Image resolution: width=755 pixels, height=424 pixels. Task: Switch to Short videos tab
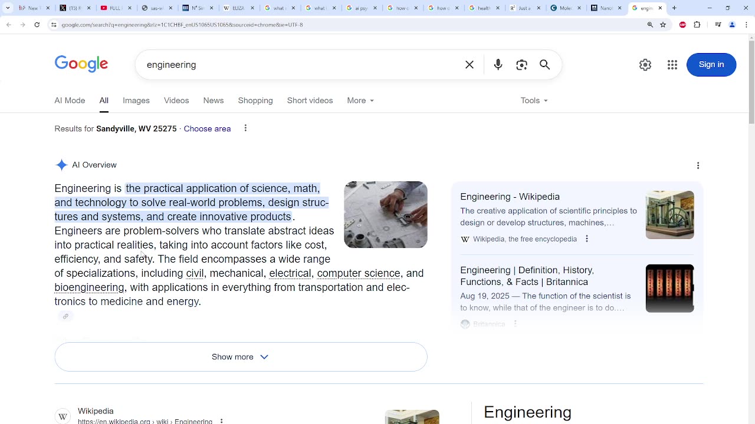(x=310, y=101)
